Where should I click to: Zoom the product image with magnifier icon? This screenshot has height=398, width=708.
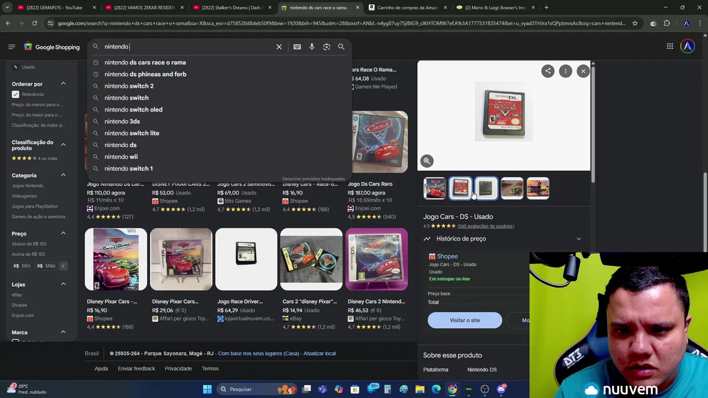(426, 161)
